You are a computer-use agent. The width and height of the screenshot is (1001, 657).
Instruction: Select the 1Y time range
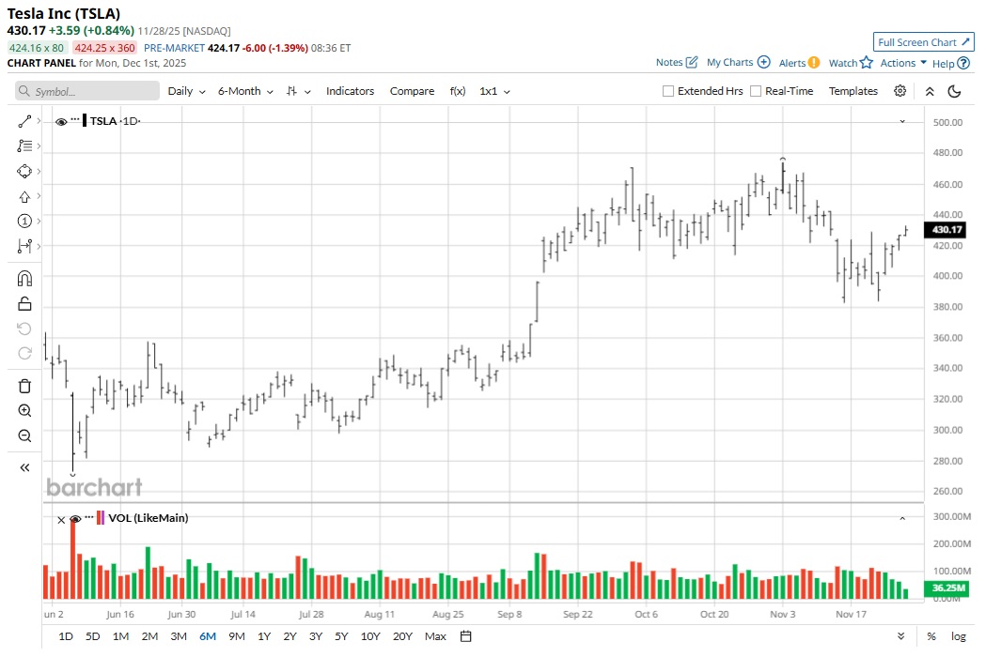264,636
